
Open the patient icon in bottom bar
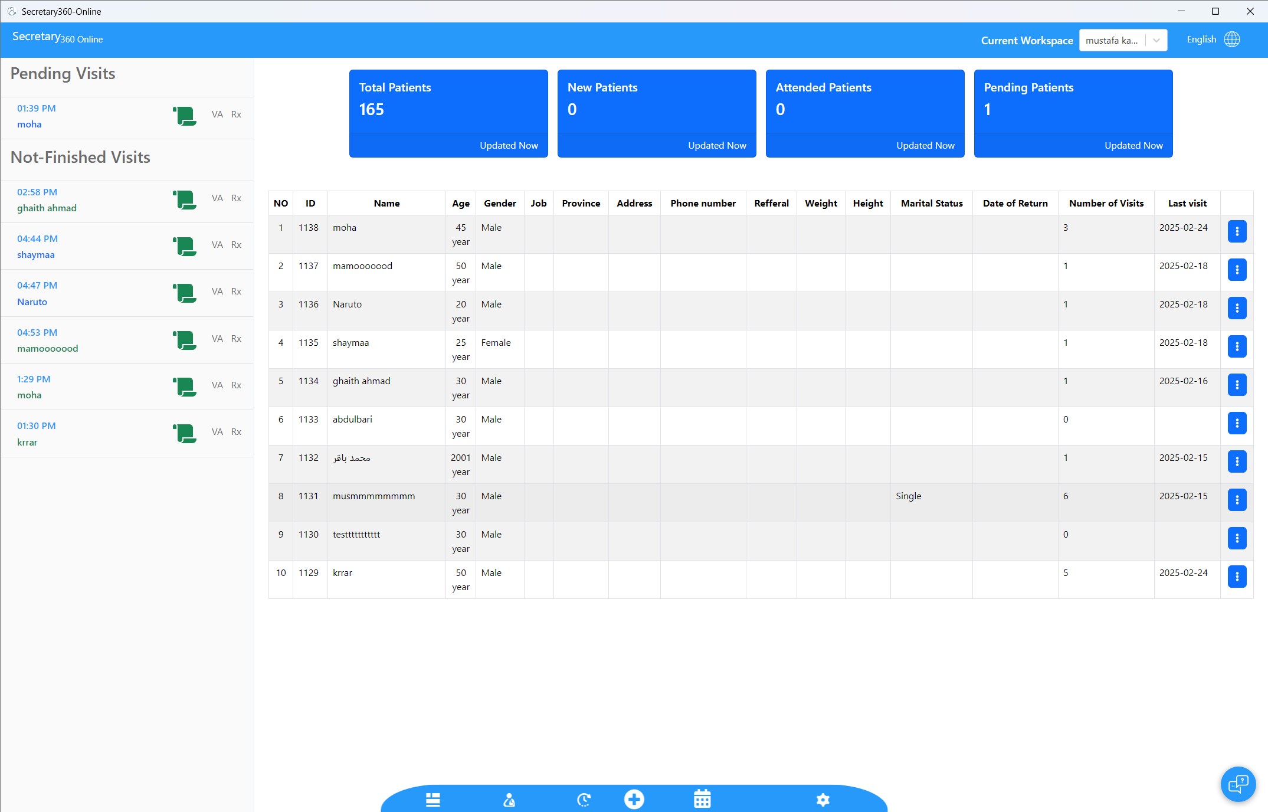coord(509,800)
